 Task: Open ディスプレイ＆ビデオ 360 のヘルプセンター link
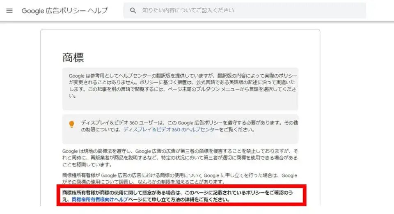point(171,130)
